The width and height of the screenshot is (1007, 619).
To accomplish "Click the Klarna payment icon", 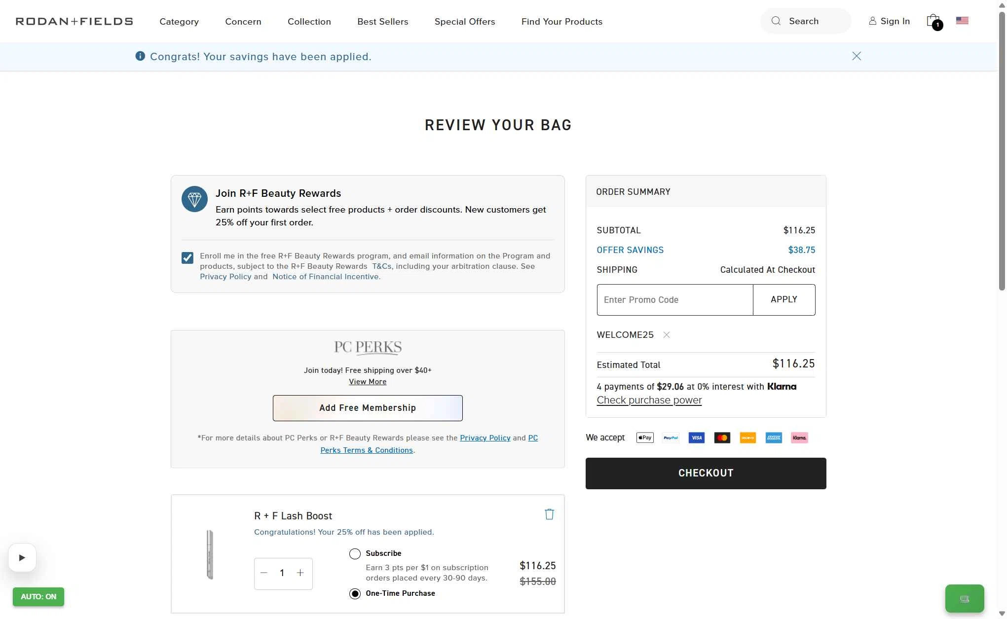I will (799, 437).
